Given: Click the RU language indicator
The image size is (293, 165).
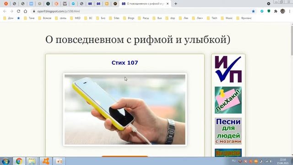Looking at the screenshot, I should [233, 161].
